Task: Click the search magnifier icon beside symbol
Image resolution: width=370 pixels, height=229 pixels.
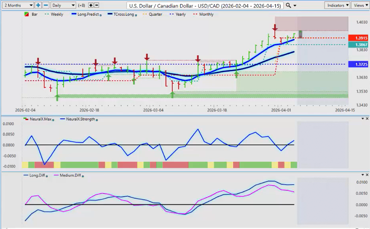Action: [x=289, y=5]
